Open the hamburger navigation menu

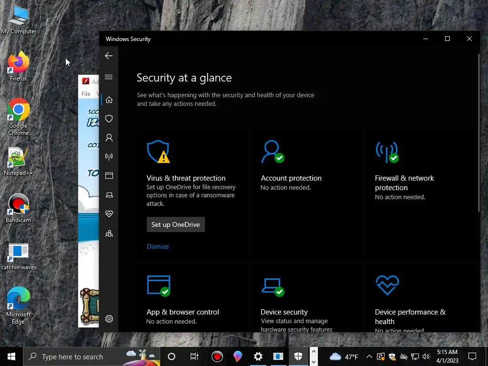click(109, 77)
